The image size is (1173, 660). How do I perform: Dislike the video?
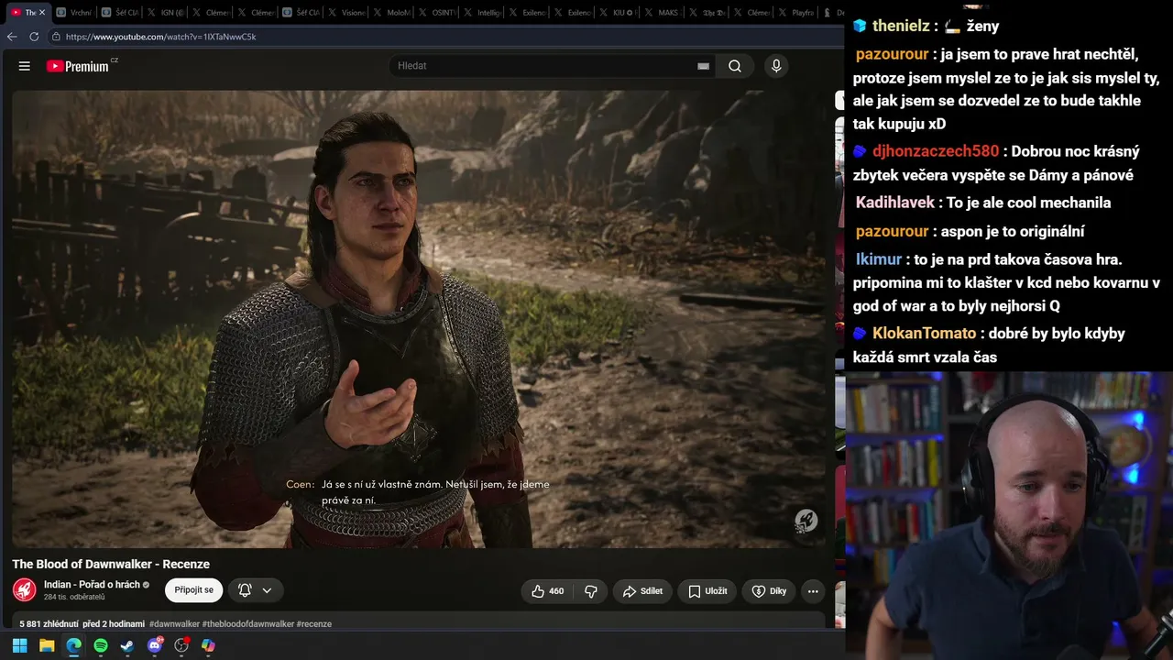tap(590, 591)
